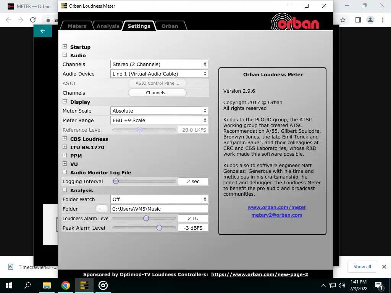Open the Audio Device dropdown

(x=159, y=74)
